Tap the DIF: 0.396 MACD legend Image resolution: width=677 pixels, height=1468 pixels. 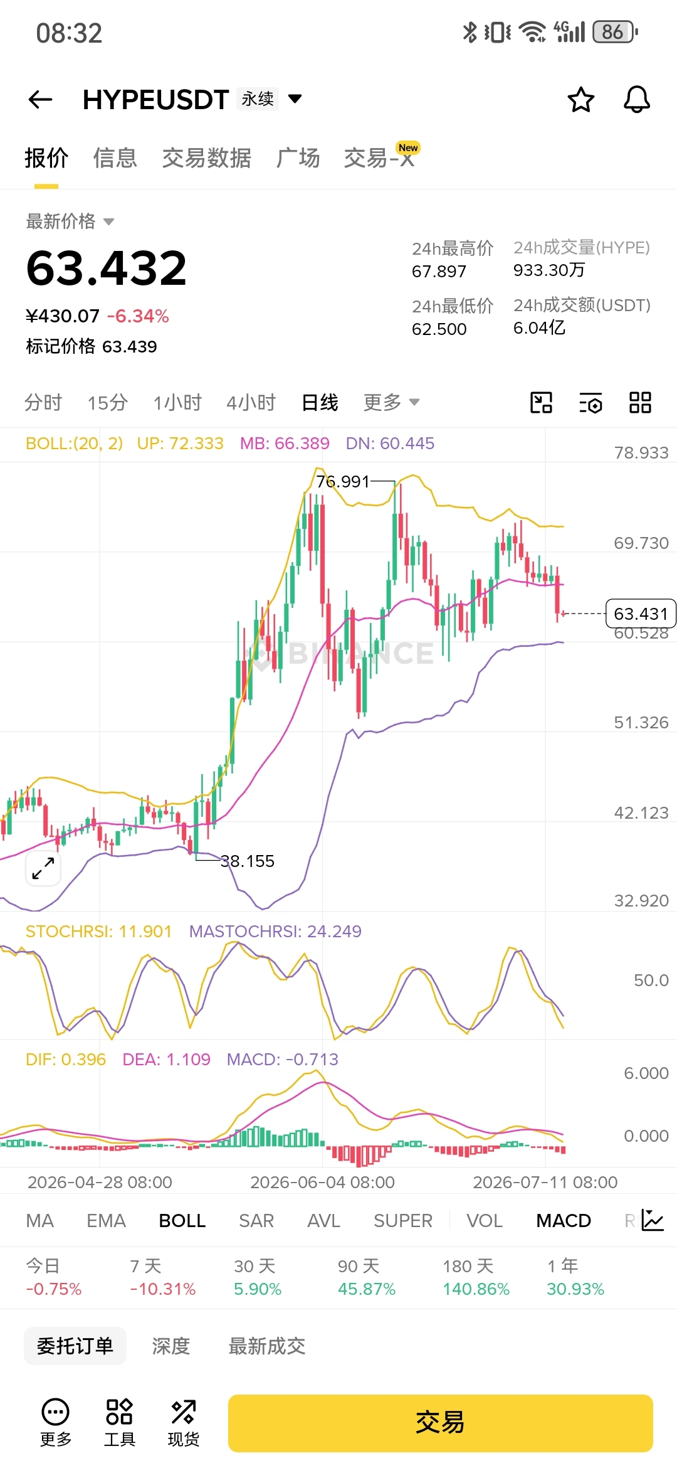tap(66, 1059)
